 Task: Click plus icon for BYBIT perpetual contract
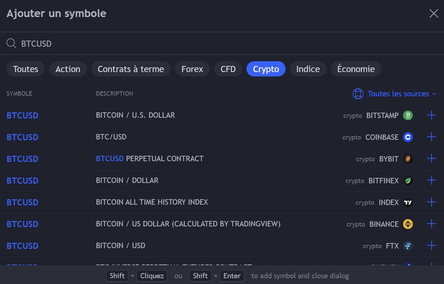tap(431, 159)
